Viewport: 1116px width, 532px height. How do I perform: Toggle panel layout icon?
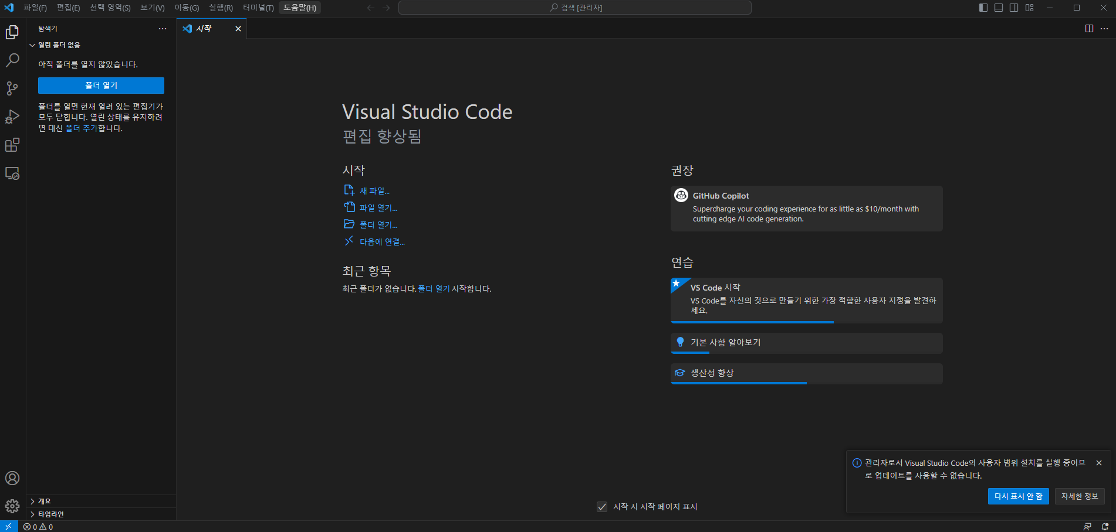click(999, 8)
